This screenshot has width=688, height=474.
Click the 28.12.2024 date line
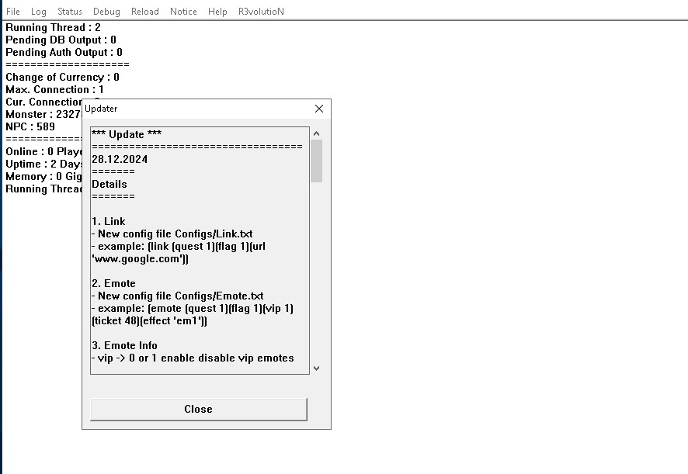pyautogui.click(x=120, y=159)
